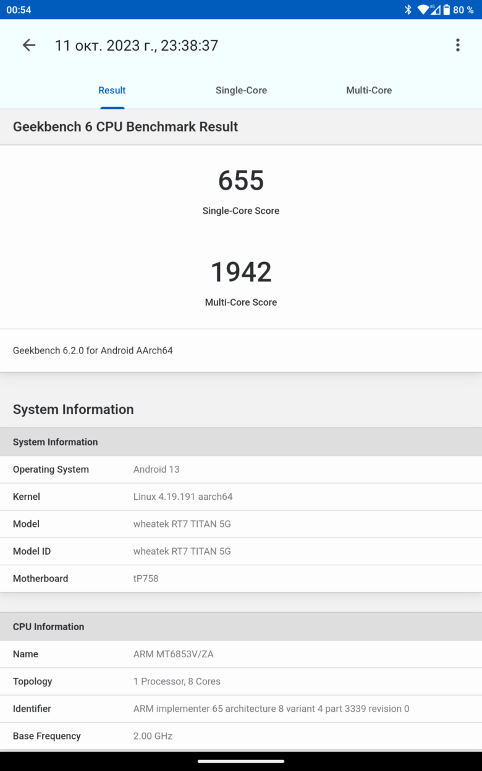482x771 pixels.
Task: Tap the 655 single-core score
Action: pos(241,180)
